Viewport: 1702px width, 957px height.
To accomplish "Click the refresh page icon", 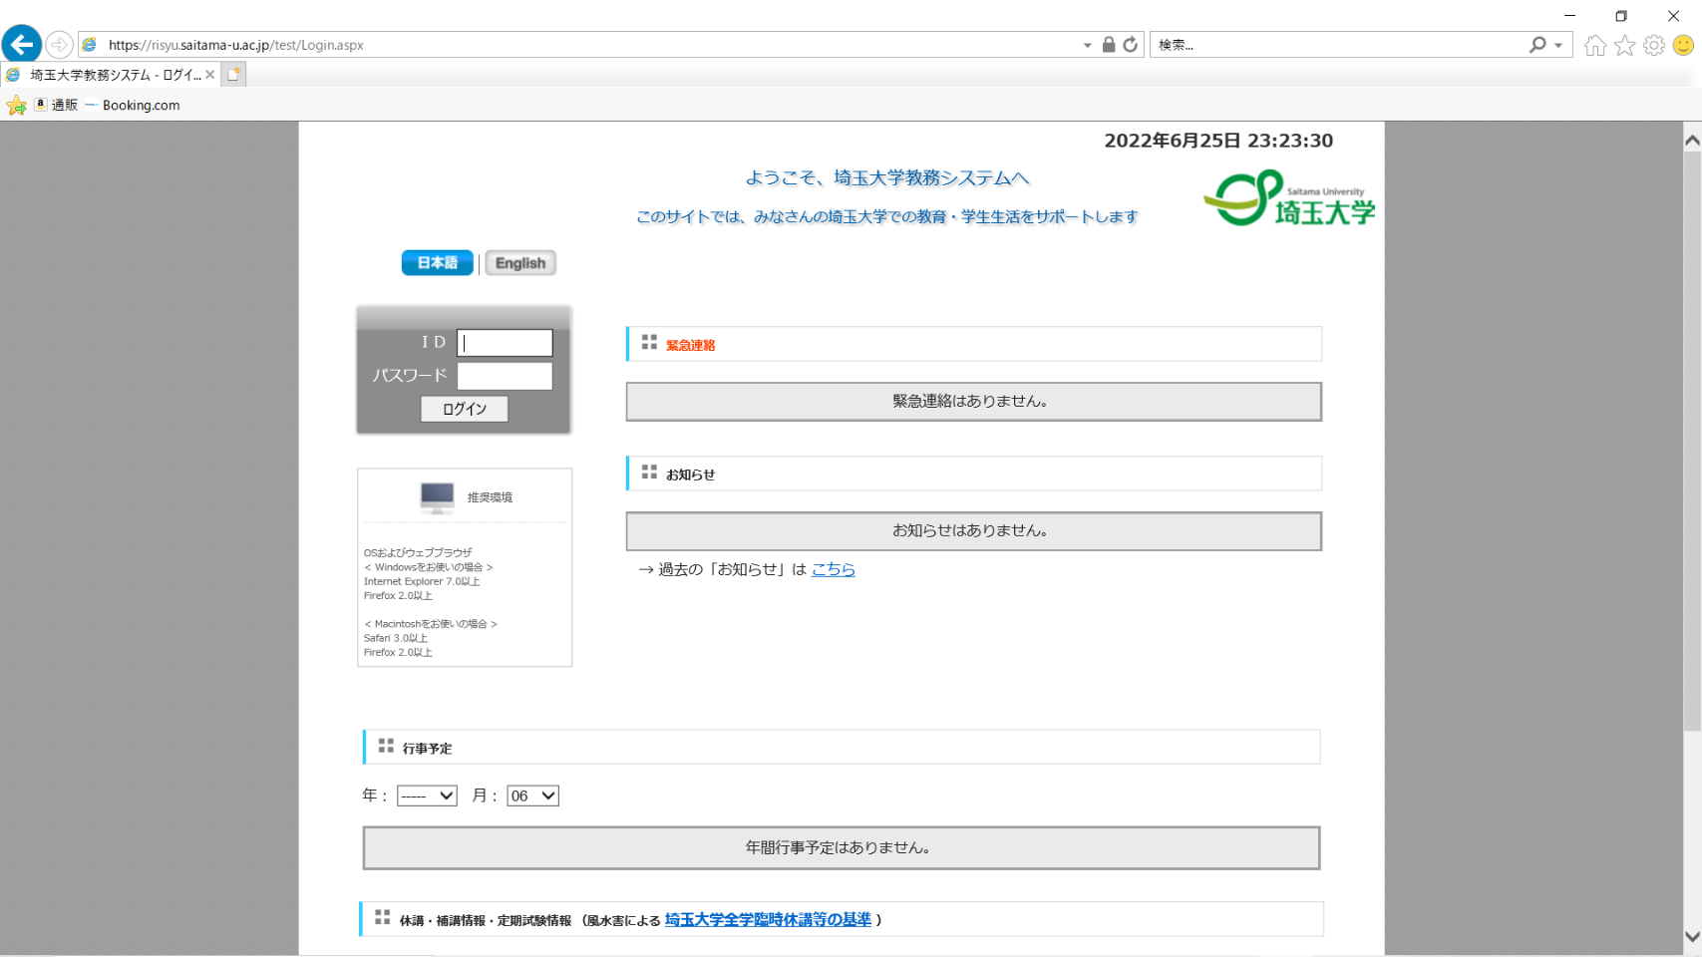I will 1130,45.
